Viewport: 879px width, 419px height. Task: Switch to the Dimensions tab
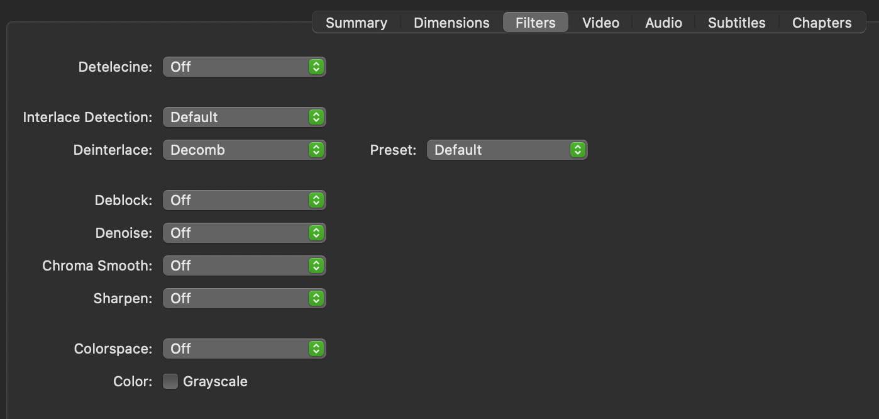pyautogui.click(x=451, y=22)
